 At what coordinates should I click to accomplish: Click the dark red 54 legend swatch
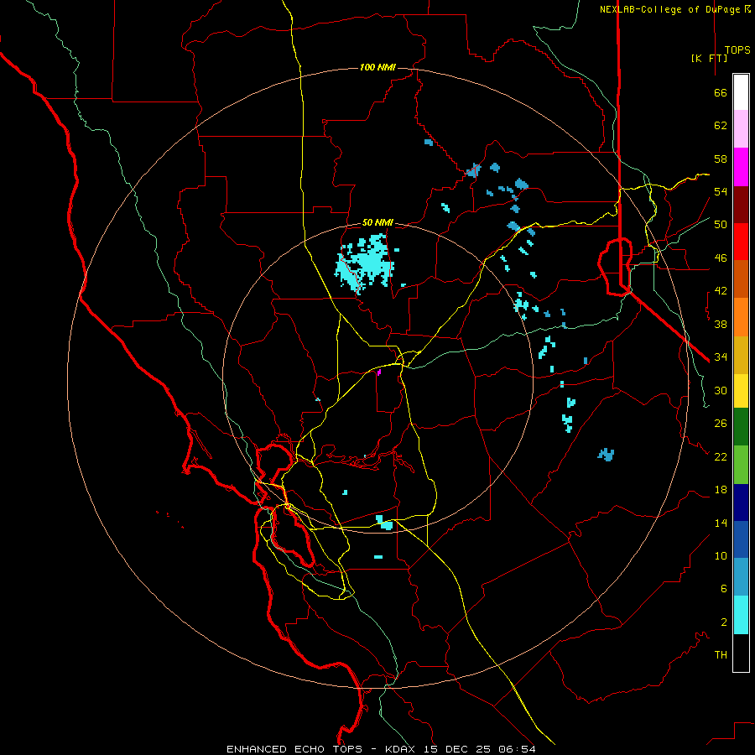tap(741, 205)
